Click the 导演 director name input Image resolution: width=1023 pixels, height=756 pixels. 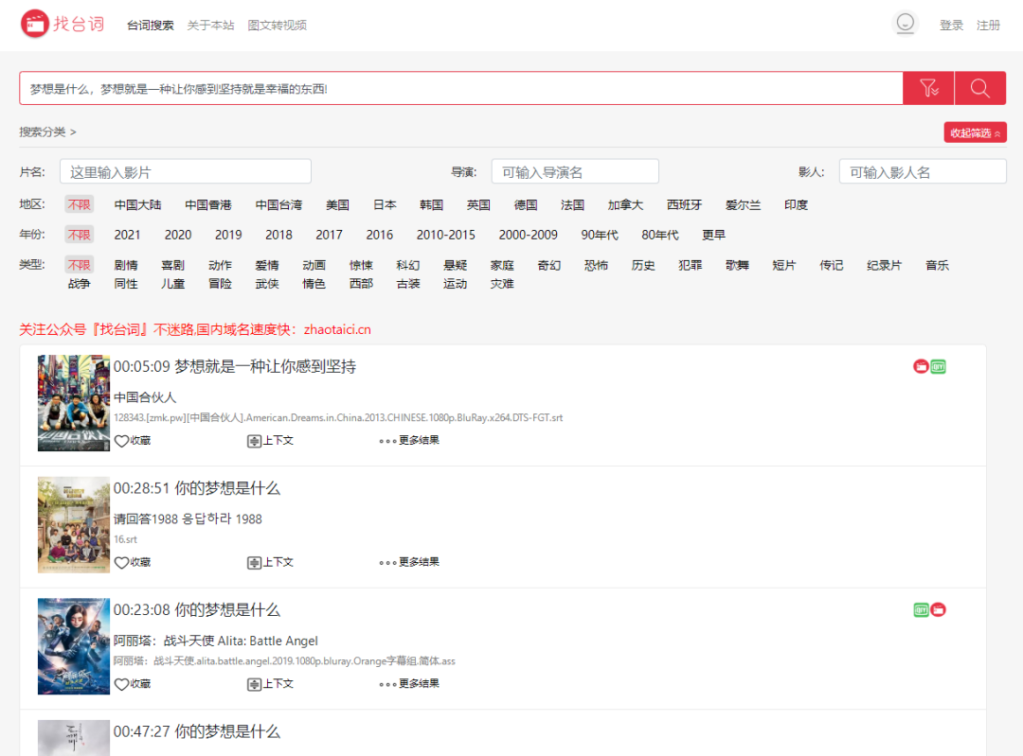(x=575, y=171)
